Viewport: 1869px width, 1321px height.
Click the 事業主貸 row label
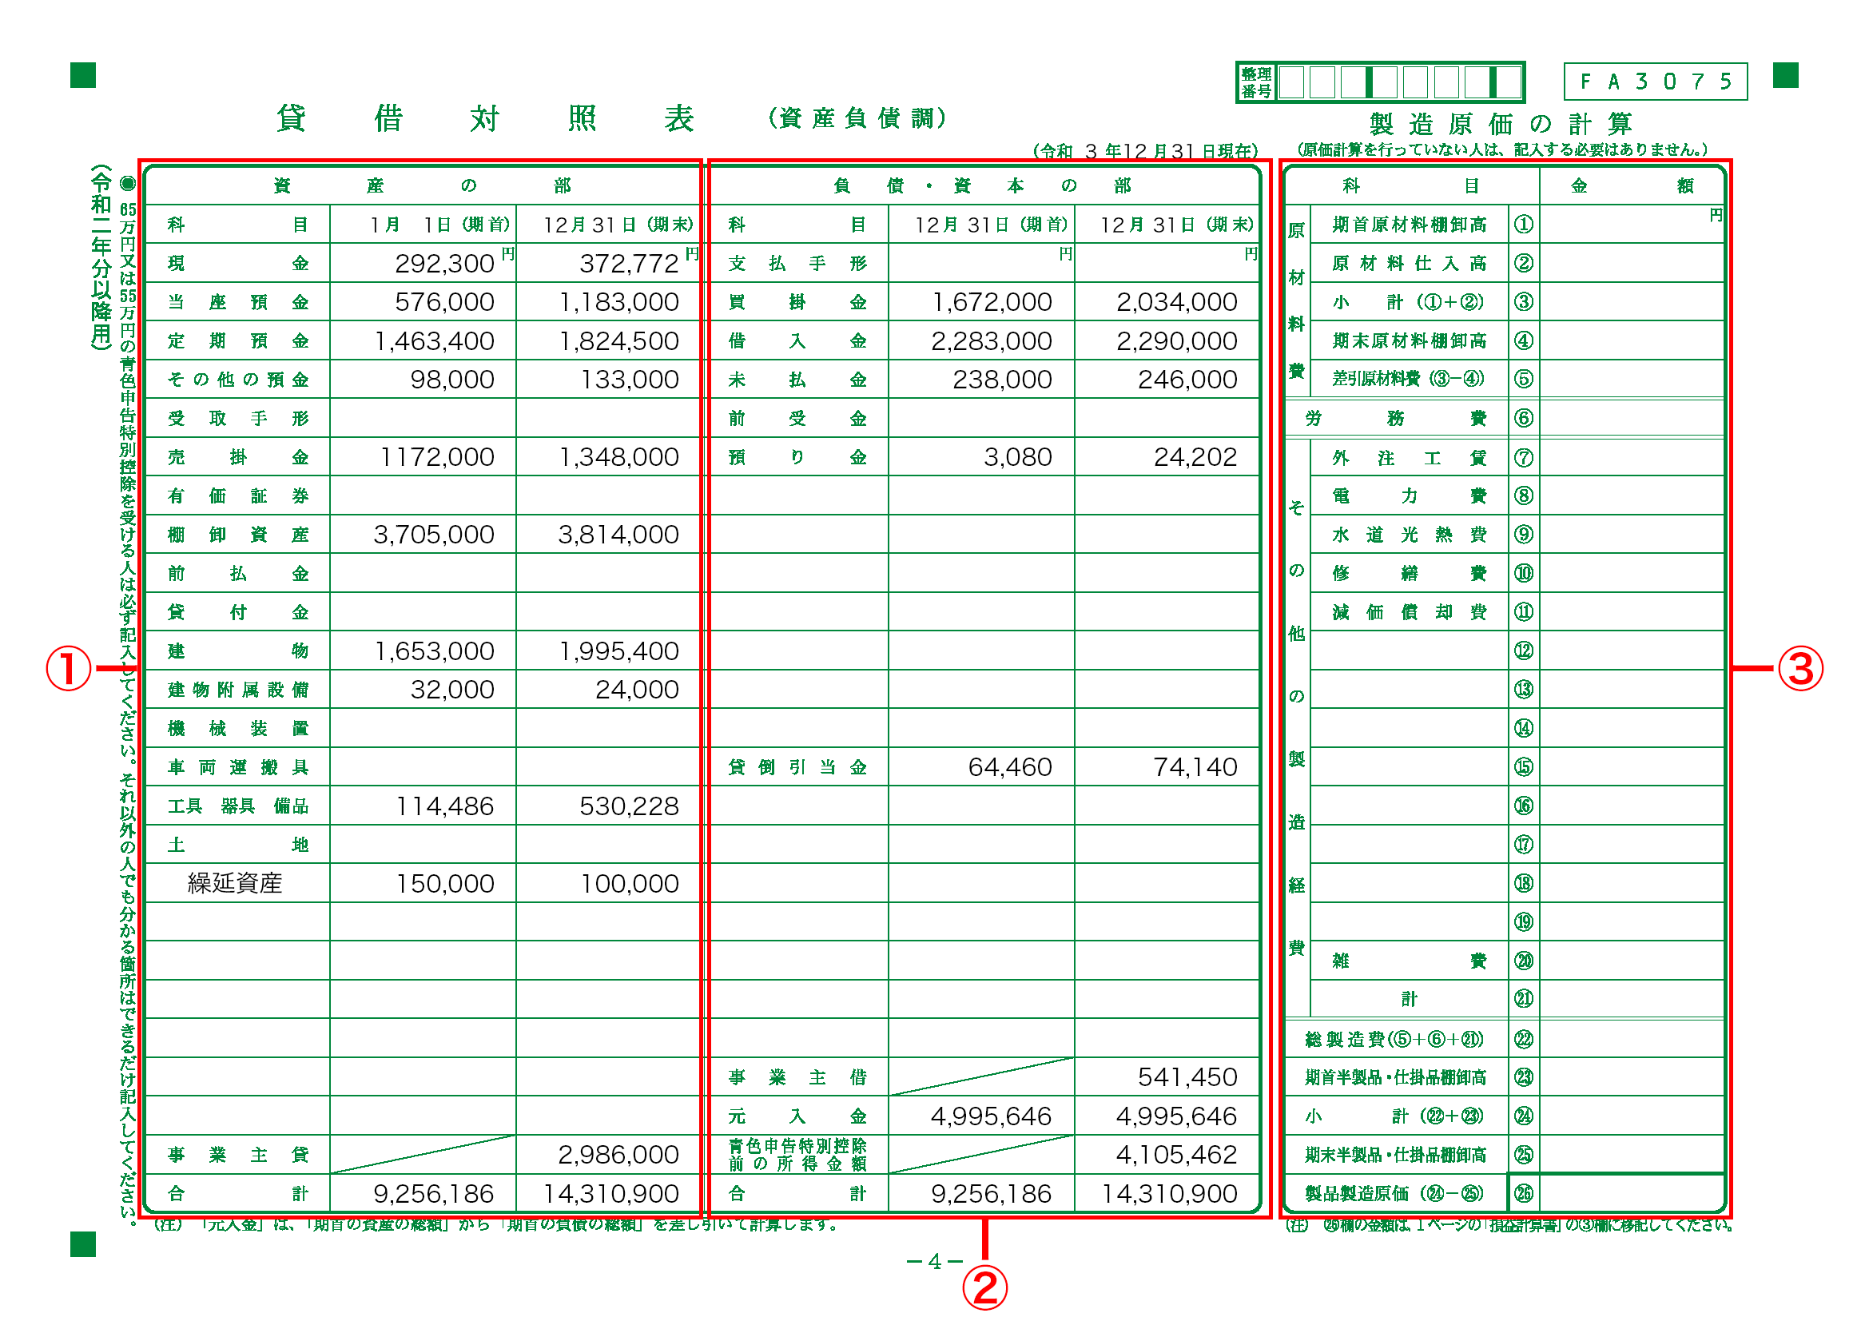pyautogui.click(x=237, y=1155)
